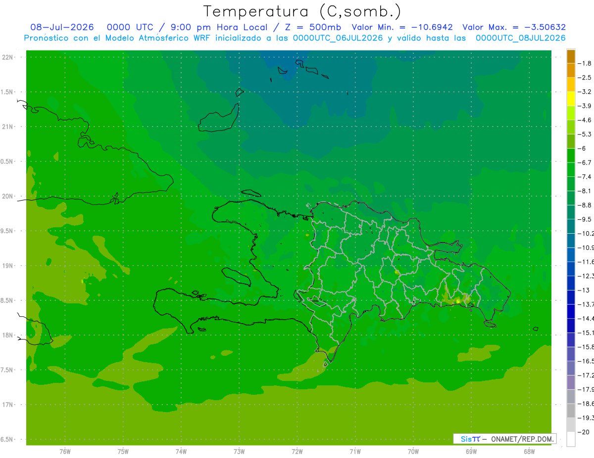The image size is (594, 458).
Task: Click the '-15.1' color bar value
Action: (586, 333)
